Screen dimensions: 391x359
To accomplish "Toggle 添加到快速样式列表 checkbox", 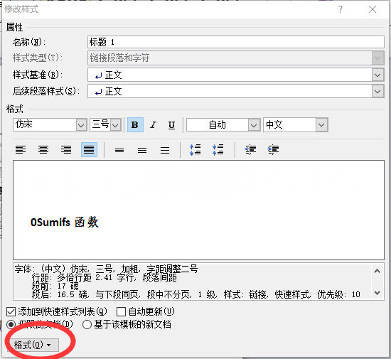I will (x=11, y=311).
